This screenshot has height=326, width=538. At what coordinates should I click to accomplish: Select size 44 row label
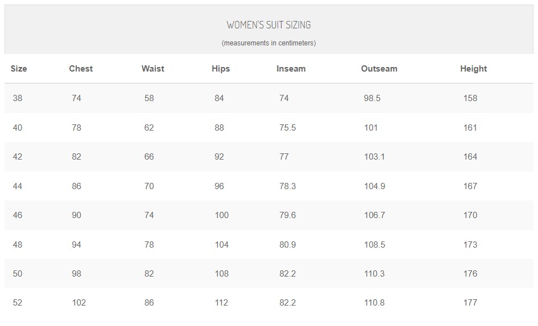[x=18, y=186]
